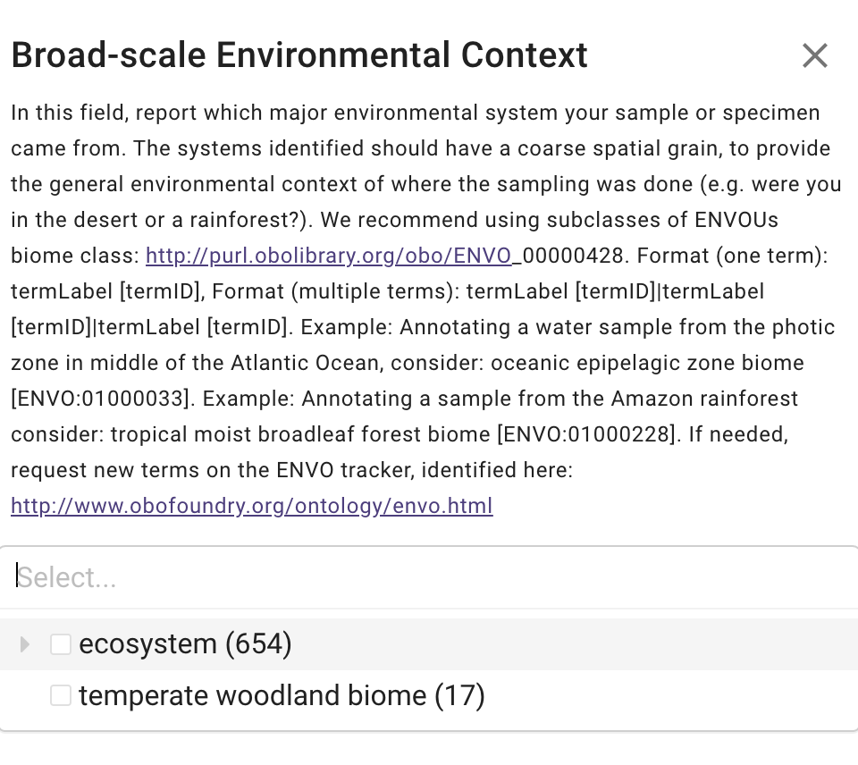Enable the temperate woodland biome selection

click(60, 695)
